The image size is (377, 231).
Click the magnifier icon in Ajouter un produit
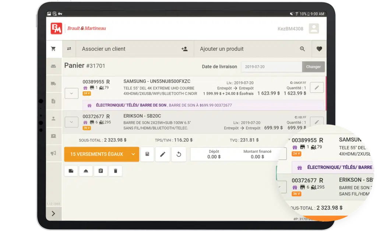point(302,49)
